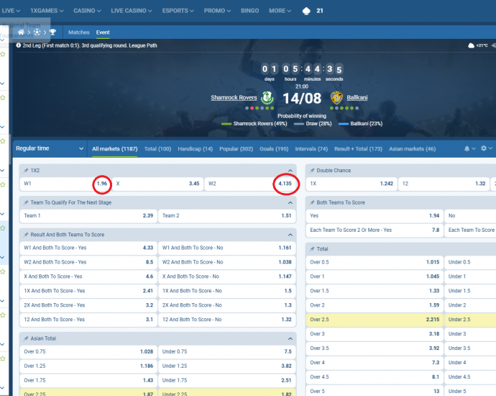
Task: Pin the Both Teams To Score market
Action: [x=312, y=202]
